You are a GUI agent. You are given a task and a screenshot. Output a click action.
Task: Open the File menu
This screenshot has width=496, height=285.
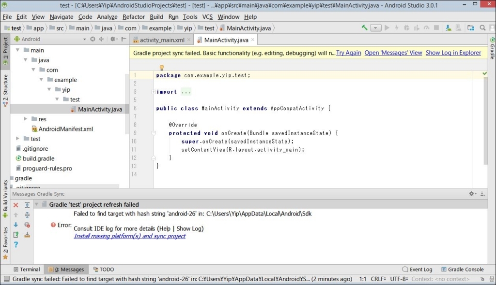[x=7, y=17]
